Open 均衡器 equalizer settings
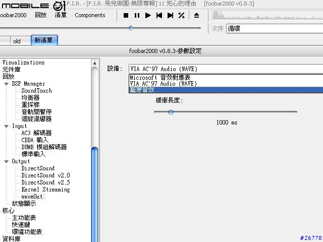 coord(30,98)
